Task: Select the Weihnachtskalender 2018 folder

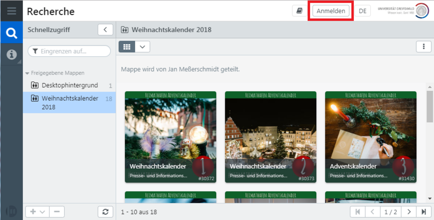Action: coord(69,102)
